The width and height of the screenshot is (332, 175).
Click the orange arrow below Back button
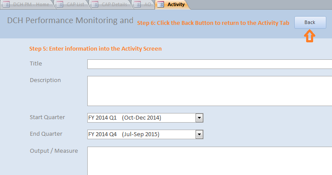pos(310,36)
